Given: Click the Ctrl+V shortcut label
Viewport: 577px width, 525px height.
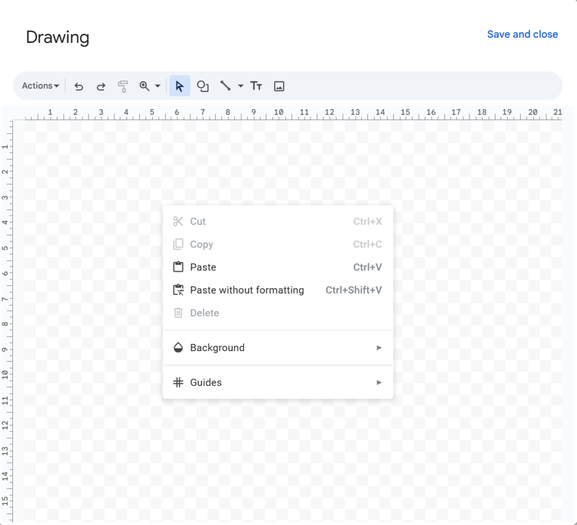Looking at the screenshot, I should tap(367, 267).
